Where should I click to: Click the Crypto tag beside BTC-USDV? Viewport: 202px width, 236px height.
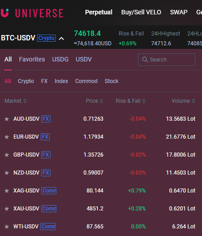coord(46,38)
